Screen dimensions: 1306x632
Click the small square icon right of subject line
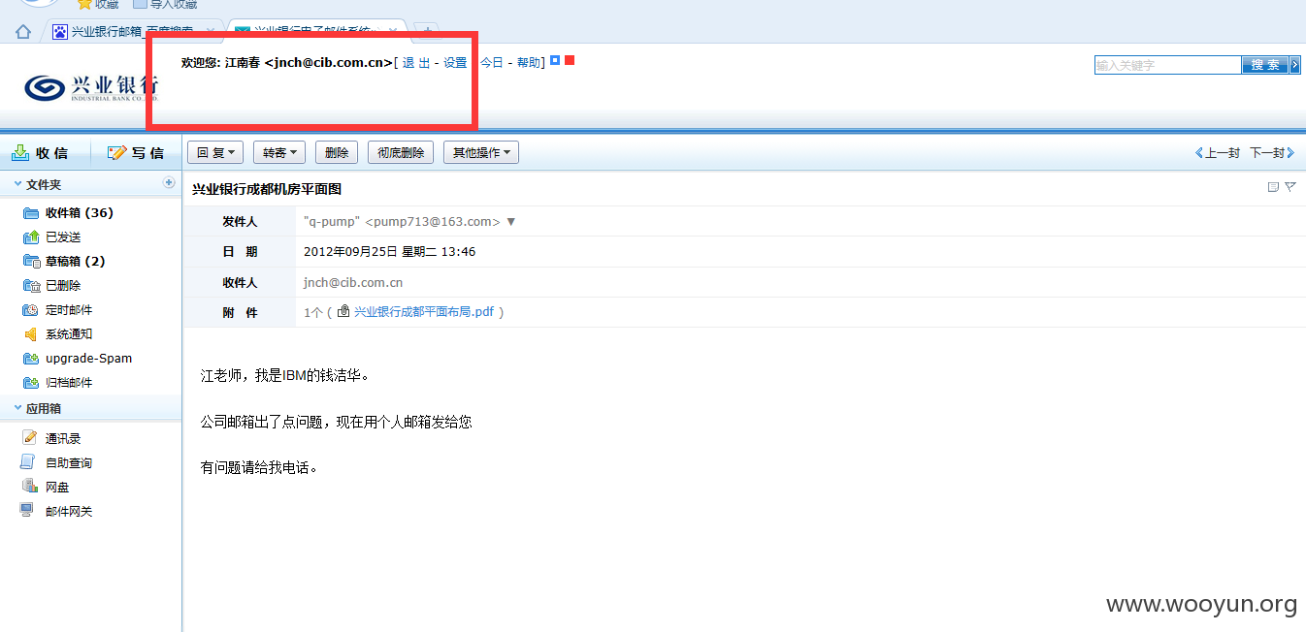tap(1273, 187)
